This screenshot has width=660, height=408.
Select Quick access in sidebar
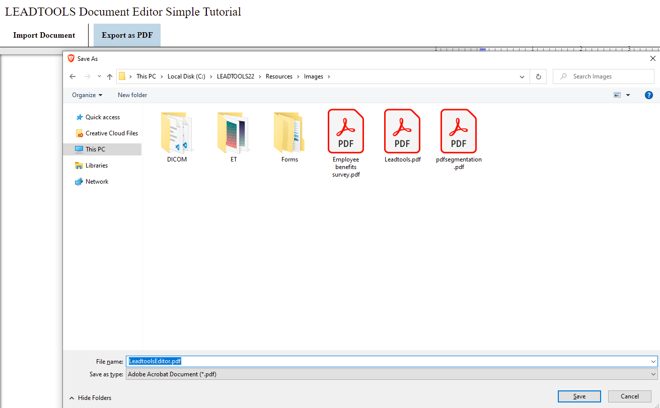(x=102, y=117)
